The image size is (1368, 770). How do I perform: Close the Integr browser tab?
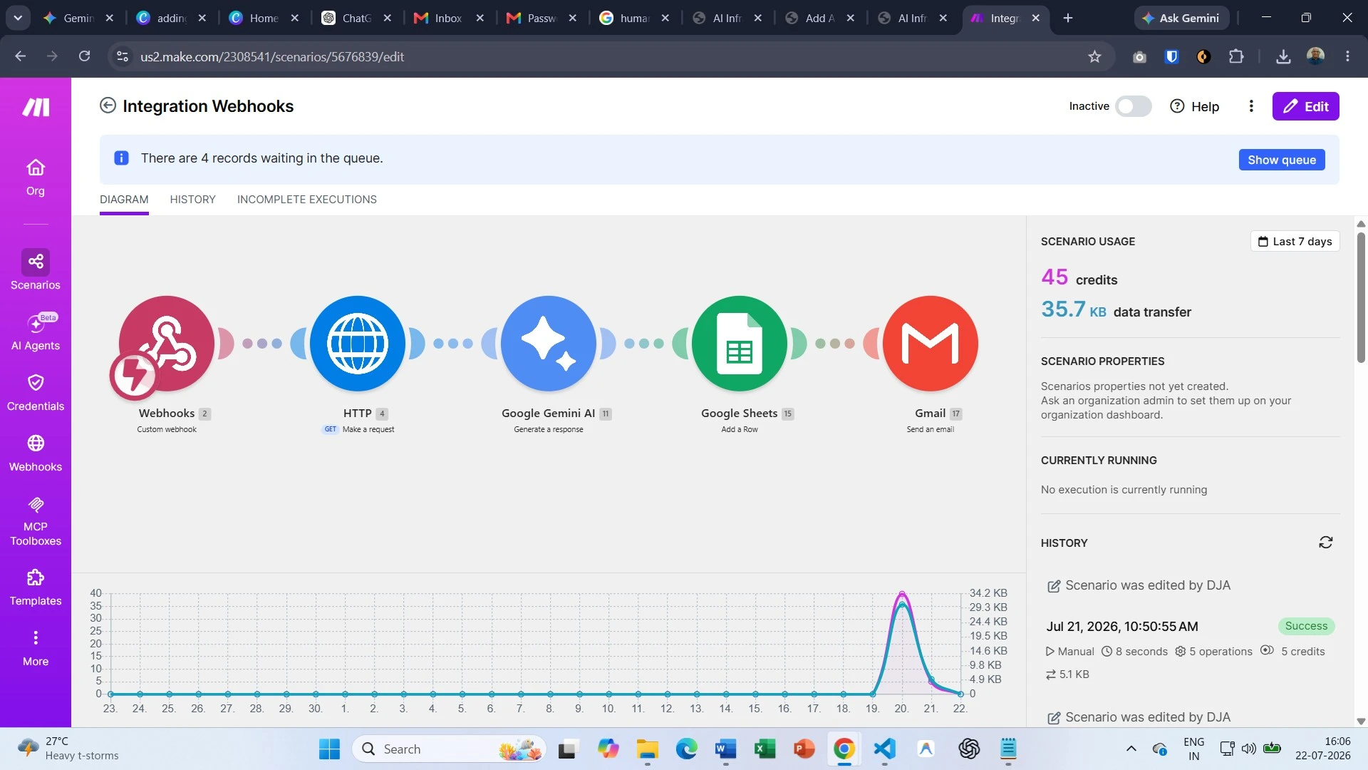(x=1035, y=18)
